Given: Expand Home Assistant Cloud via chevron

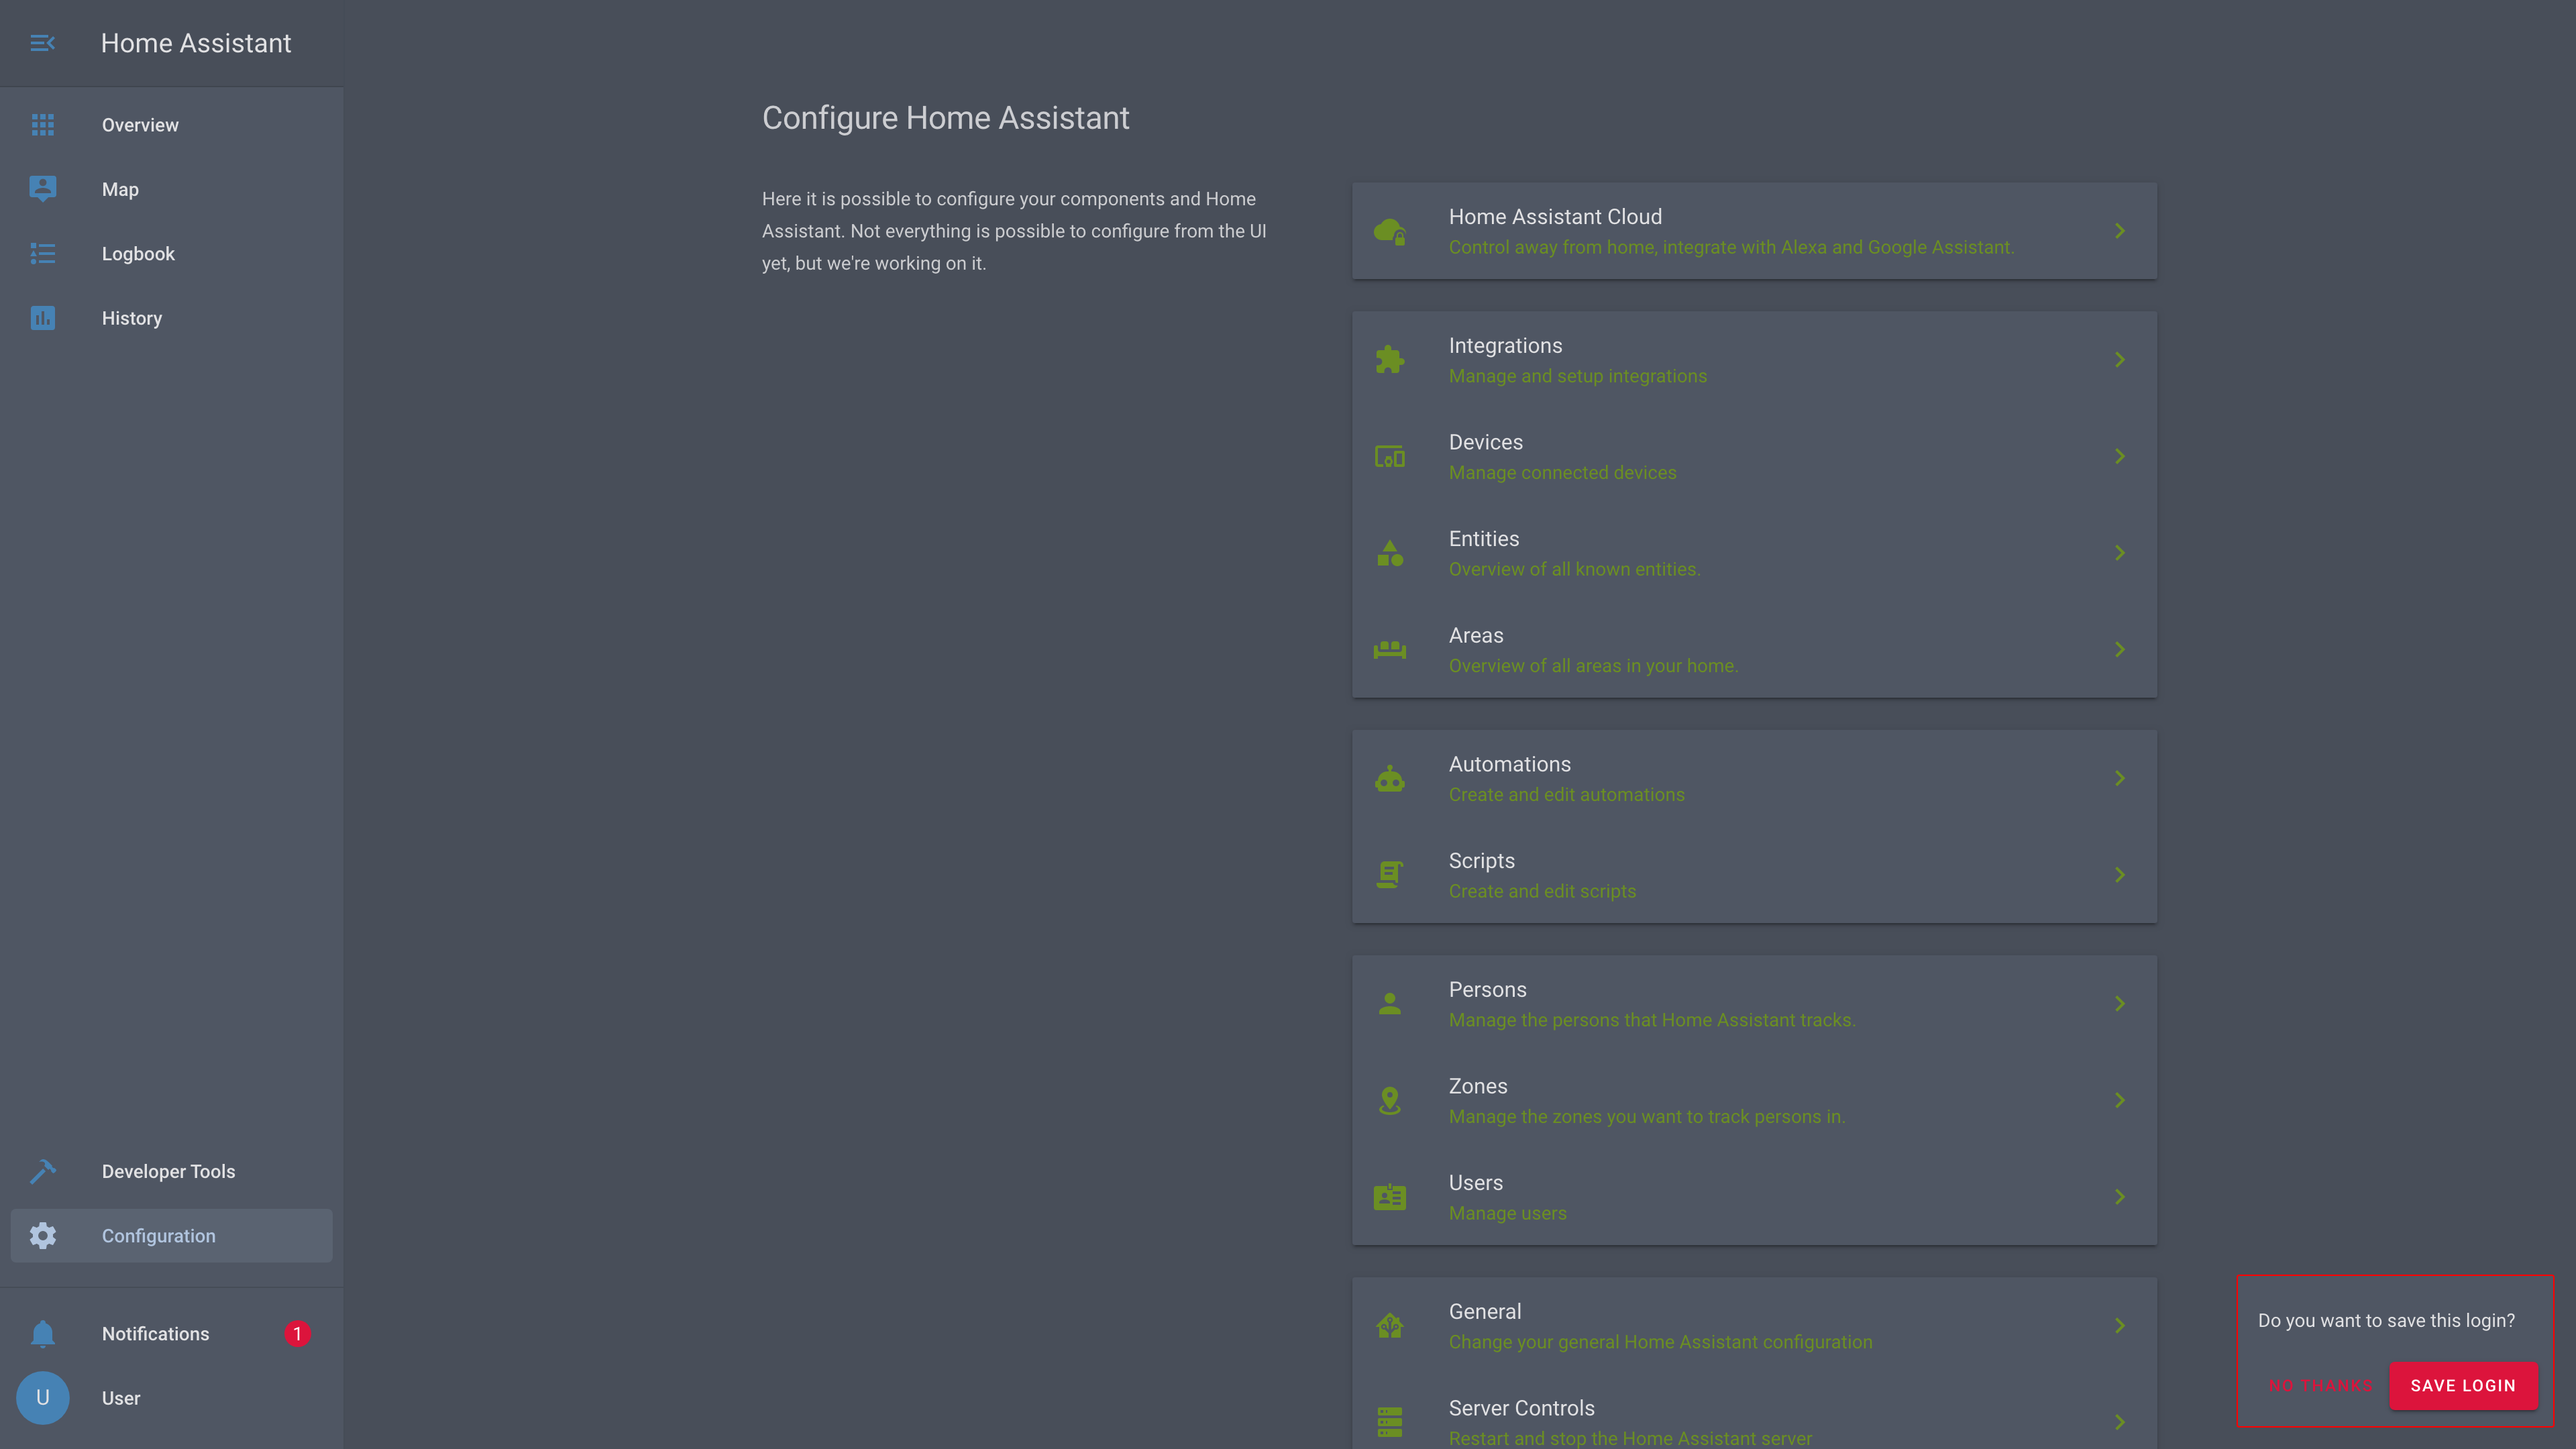Looking at the screenshot, I should [2119, 231].
